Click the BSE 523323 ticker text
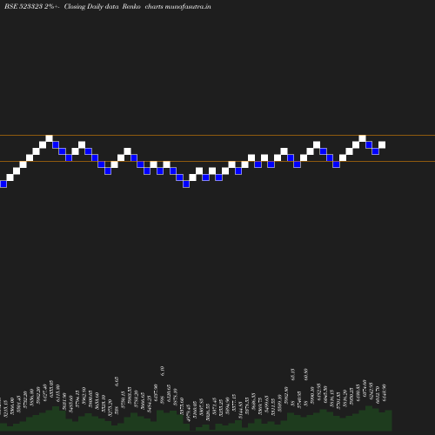The image size is (435, 435). click(23, 6)
